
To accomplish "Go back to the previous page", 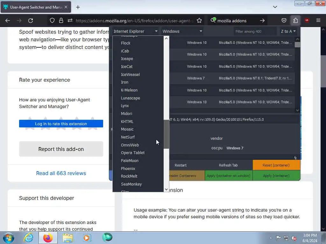I will (x=8, y=21).
